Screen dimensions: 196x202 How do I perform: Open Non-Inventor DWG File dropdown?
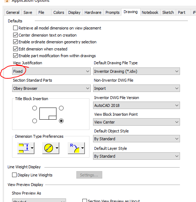136,88
